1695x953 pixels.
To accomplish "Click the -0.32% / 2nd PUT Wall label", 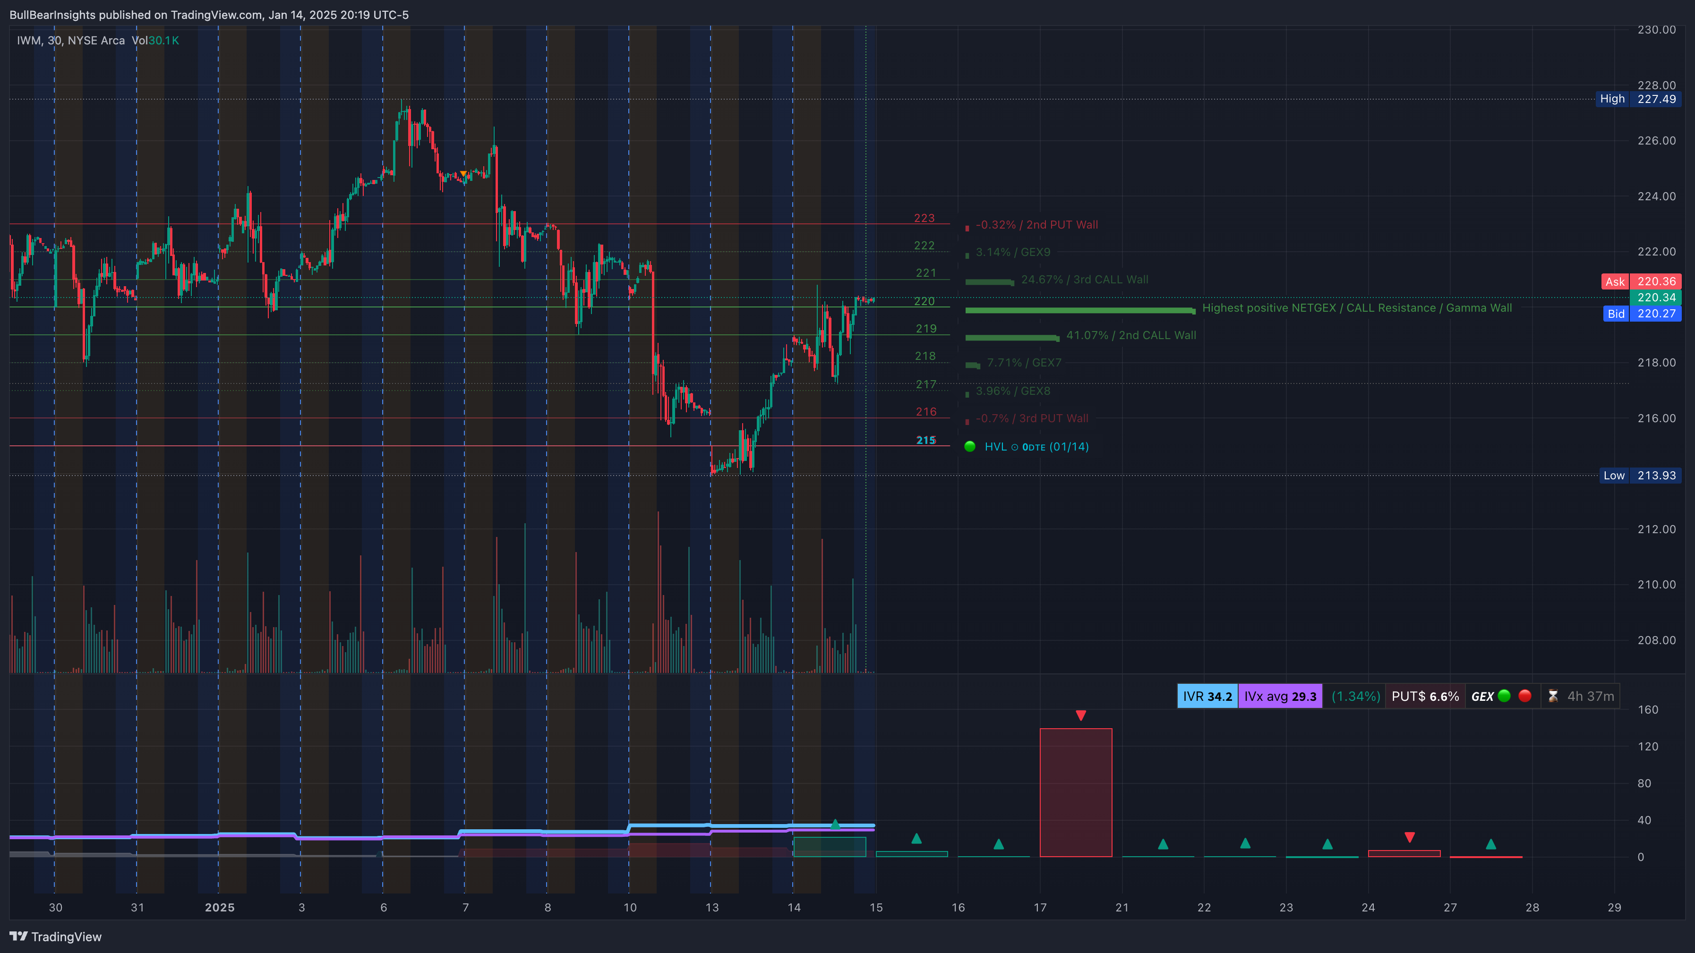I will click(x=1036, y=225).
